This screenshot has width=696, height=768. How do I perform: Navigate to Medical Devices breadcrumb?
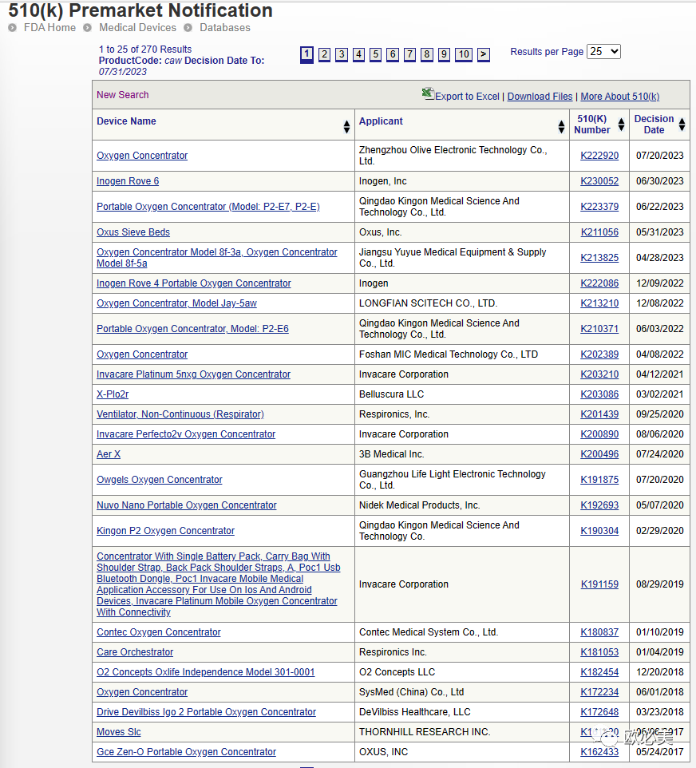137,28
